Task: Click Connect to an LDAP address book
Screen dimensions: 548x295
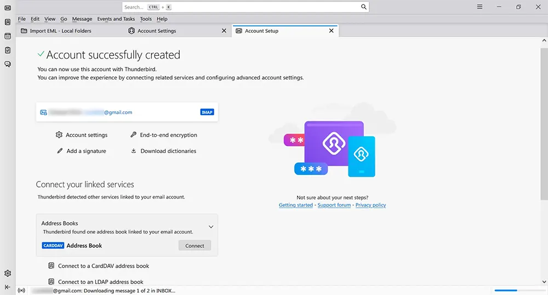Action: pos(101,282)
